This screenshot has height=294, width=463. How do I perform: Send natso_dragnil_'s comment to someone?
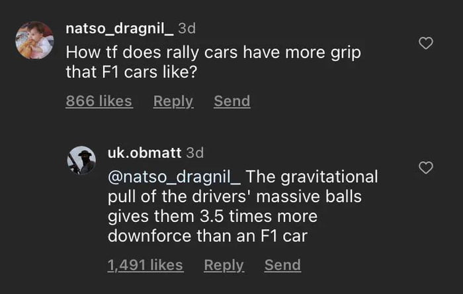tap(232, 101)
